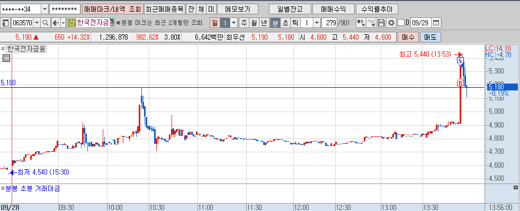Viewport: 520px width, 211px height.
Task: Click the candle count field showing 279
Action: 329,23
